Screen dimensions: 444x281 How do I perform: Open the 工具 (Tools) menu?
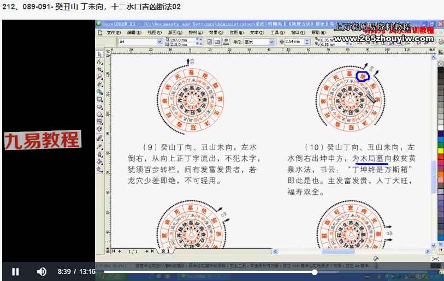pos(277,33)
